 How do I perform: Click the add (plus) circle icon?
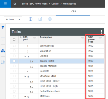coord(31,19)
